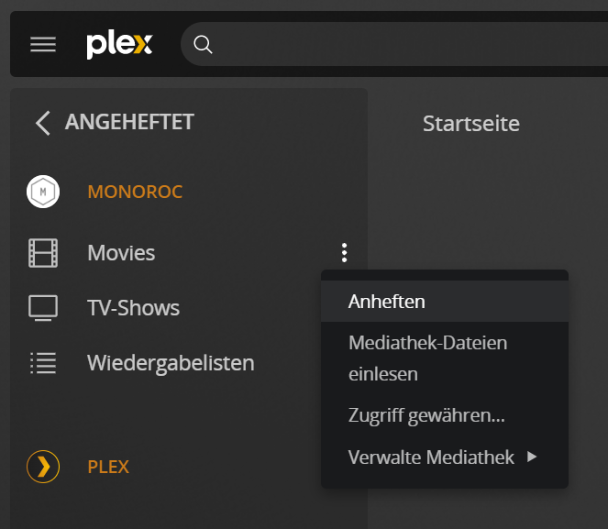
Task: Expand the Verwalte Mediathek submenu arrow
Action: [x=532, y=457]
